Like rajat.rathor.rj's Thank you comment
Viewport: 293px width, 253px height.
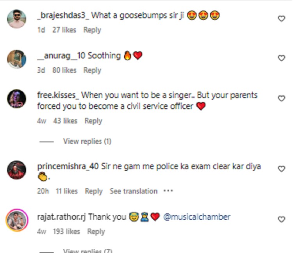[281, 219]
